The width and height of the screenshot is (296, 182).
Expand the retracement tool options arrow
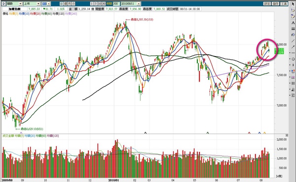tap(290, 95)
